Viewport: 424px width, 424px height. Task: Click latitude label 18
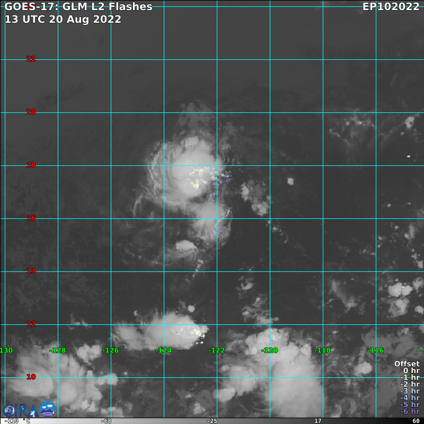tap(31, 165)
